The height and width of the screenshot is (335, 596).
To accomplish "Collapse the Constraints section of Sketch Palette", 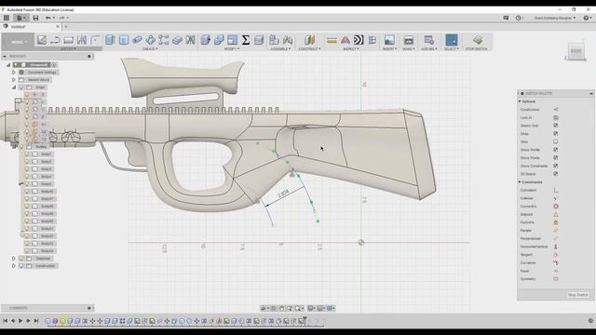I will click(x=520, y=182).
